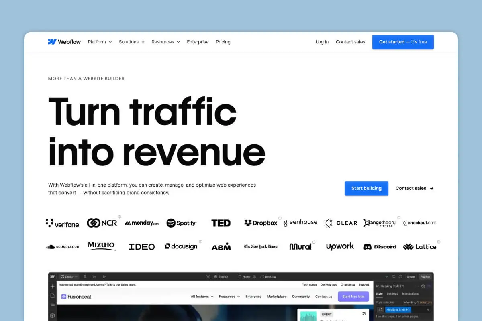Click the info icon beside NCR logo
This screenshot has height=321, width=482.
(119, 217)
